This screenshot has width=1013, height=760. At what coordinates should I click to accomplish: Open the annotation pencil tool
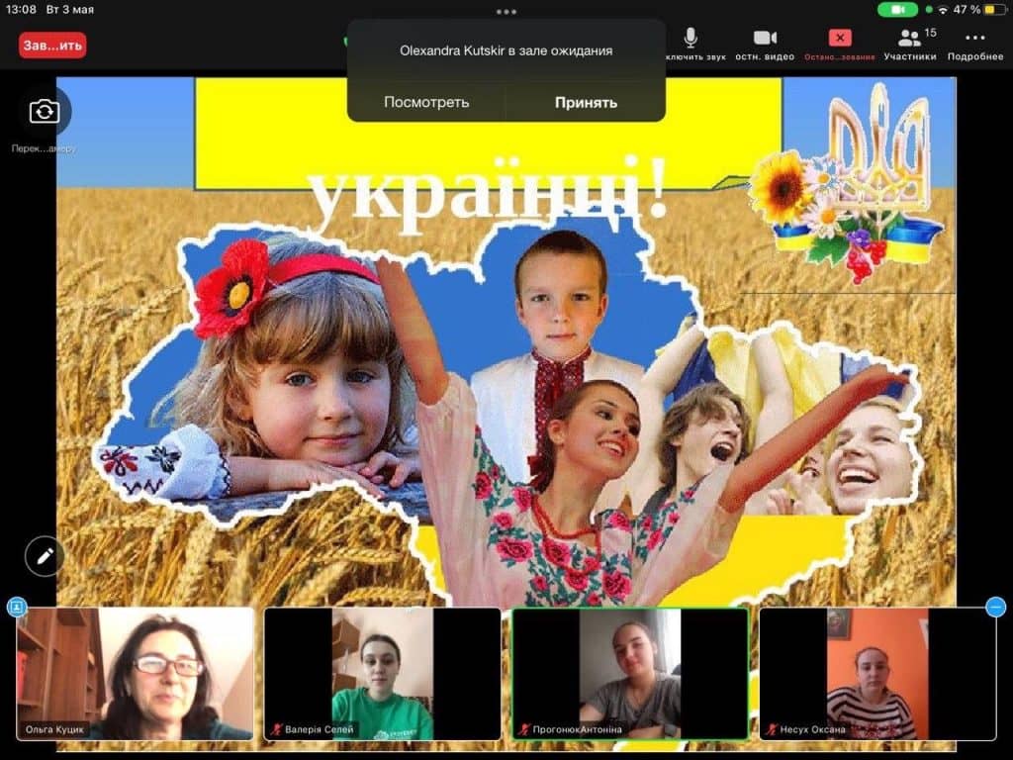click(45, 556)
